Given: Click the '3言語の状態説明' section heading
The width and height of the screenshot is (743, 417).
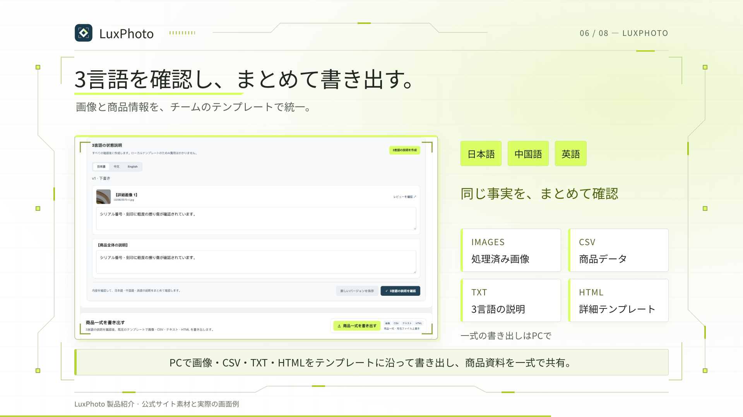Looking at the screenshot, I should coord(107,146).
